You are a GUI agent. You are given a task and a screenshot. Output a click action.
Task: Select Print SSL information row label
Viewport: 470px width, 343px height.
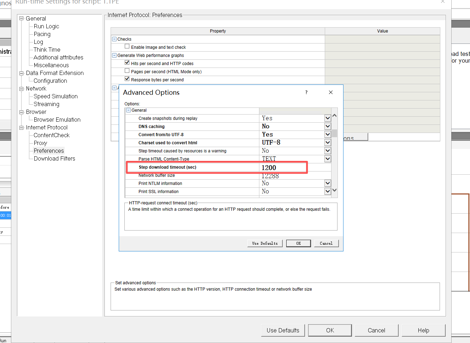click(158, 192)
